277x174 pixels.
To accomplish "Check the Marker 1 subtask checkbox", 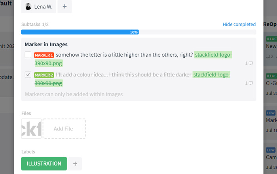I will pos(28,55).
